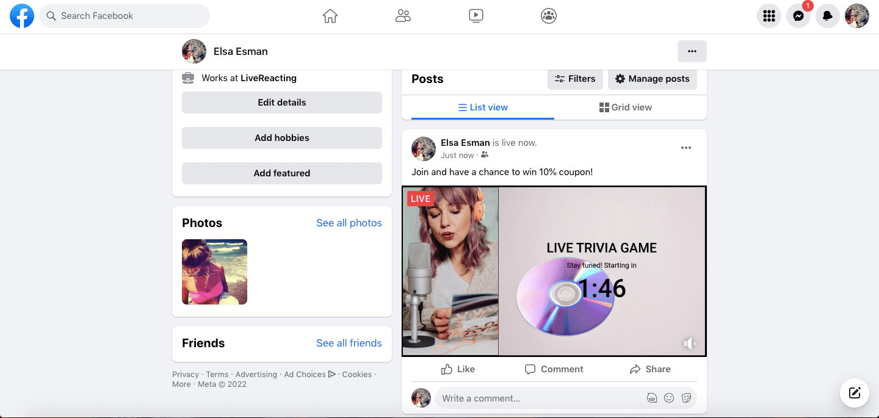This screenshot has width=879, height=418.
Task: Click the LiveReacting workplace link
Action: tap(269, 78)
